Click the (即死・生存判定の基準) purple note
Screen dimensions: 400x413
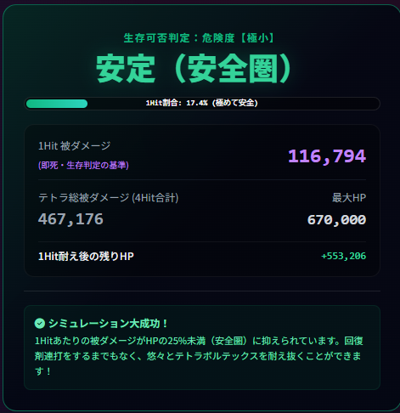[x=83, y=165]
